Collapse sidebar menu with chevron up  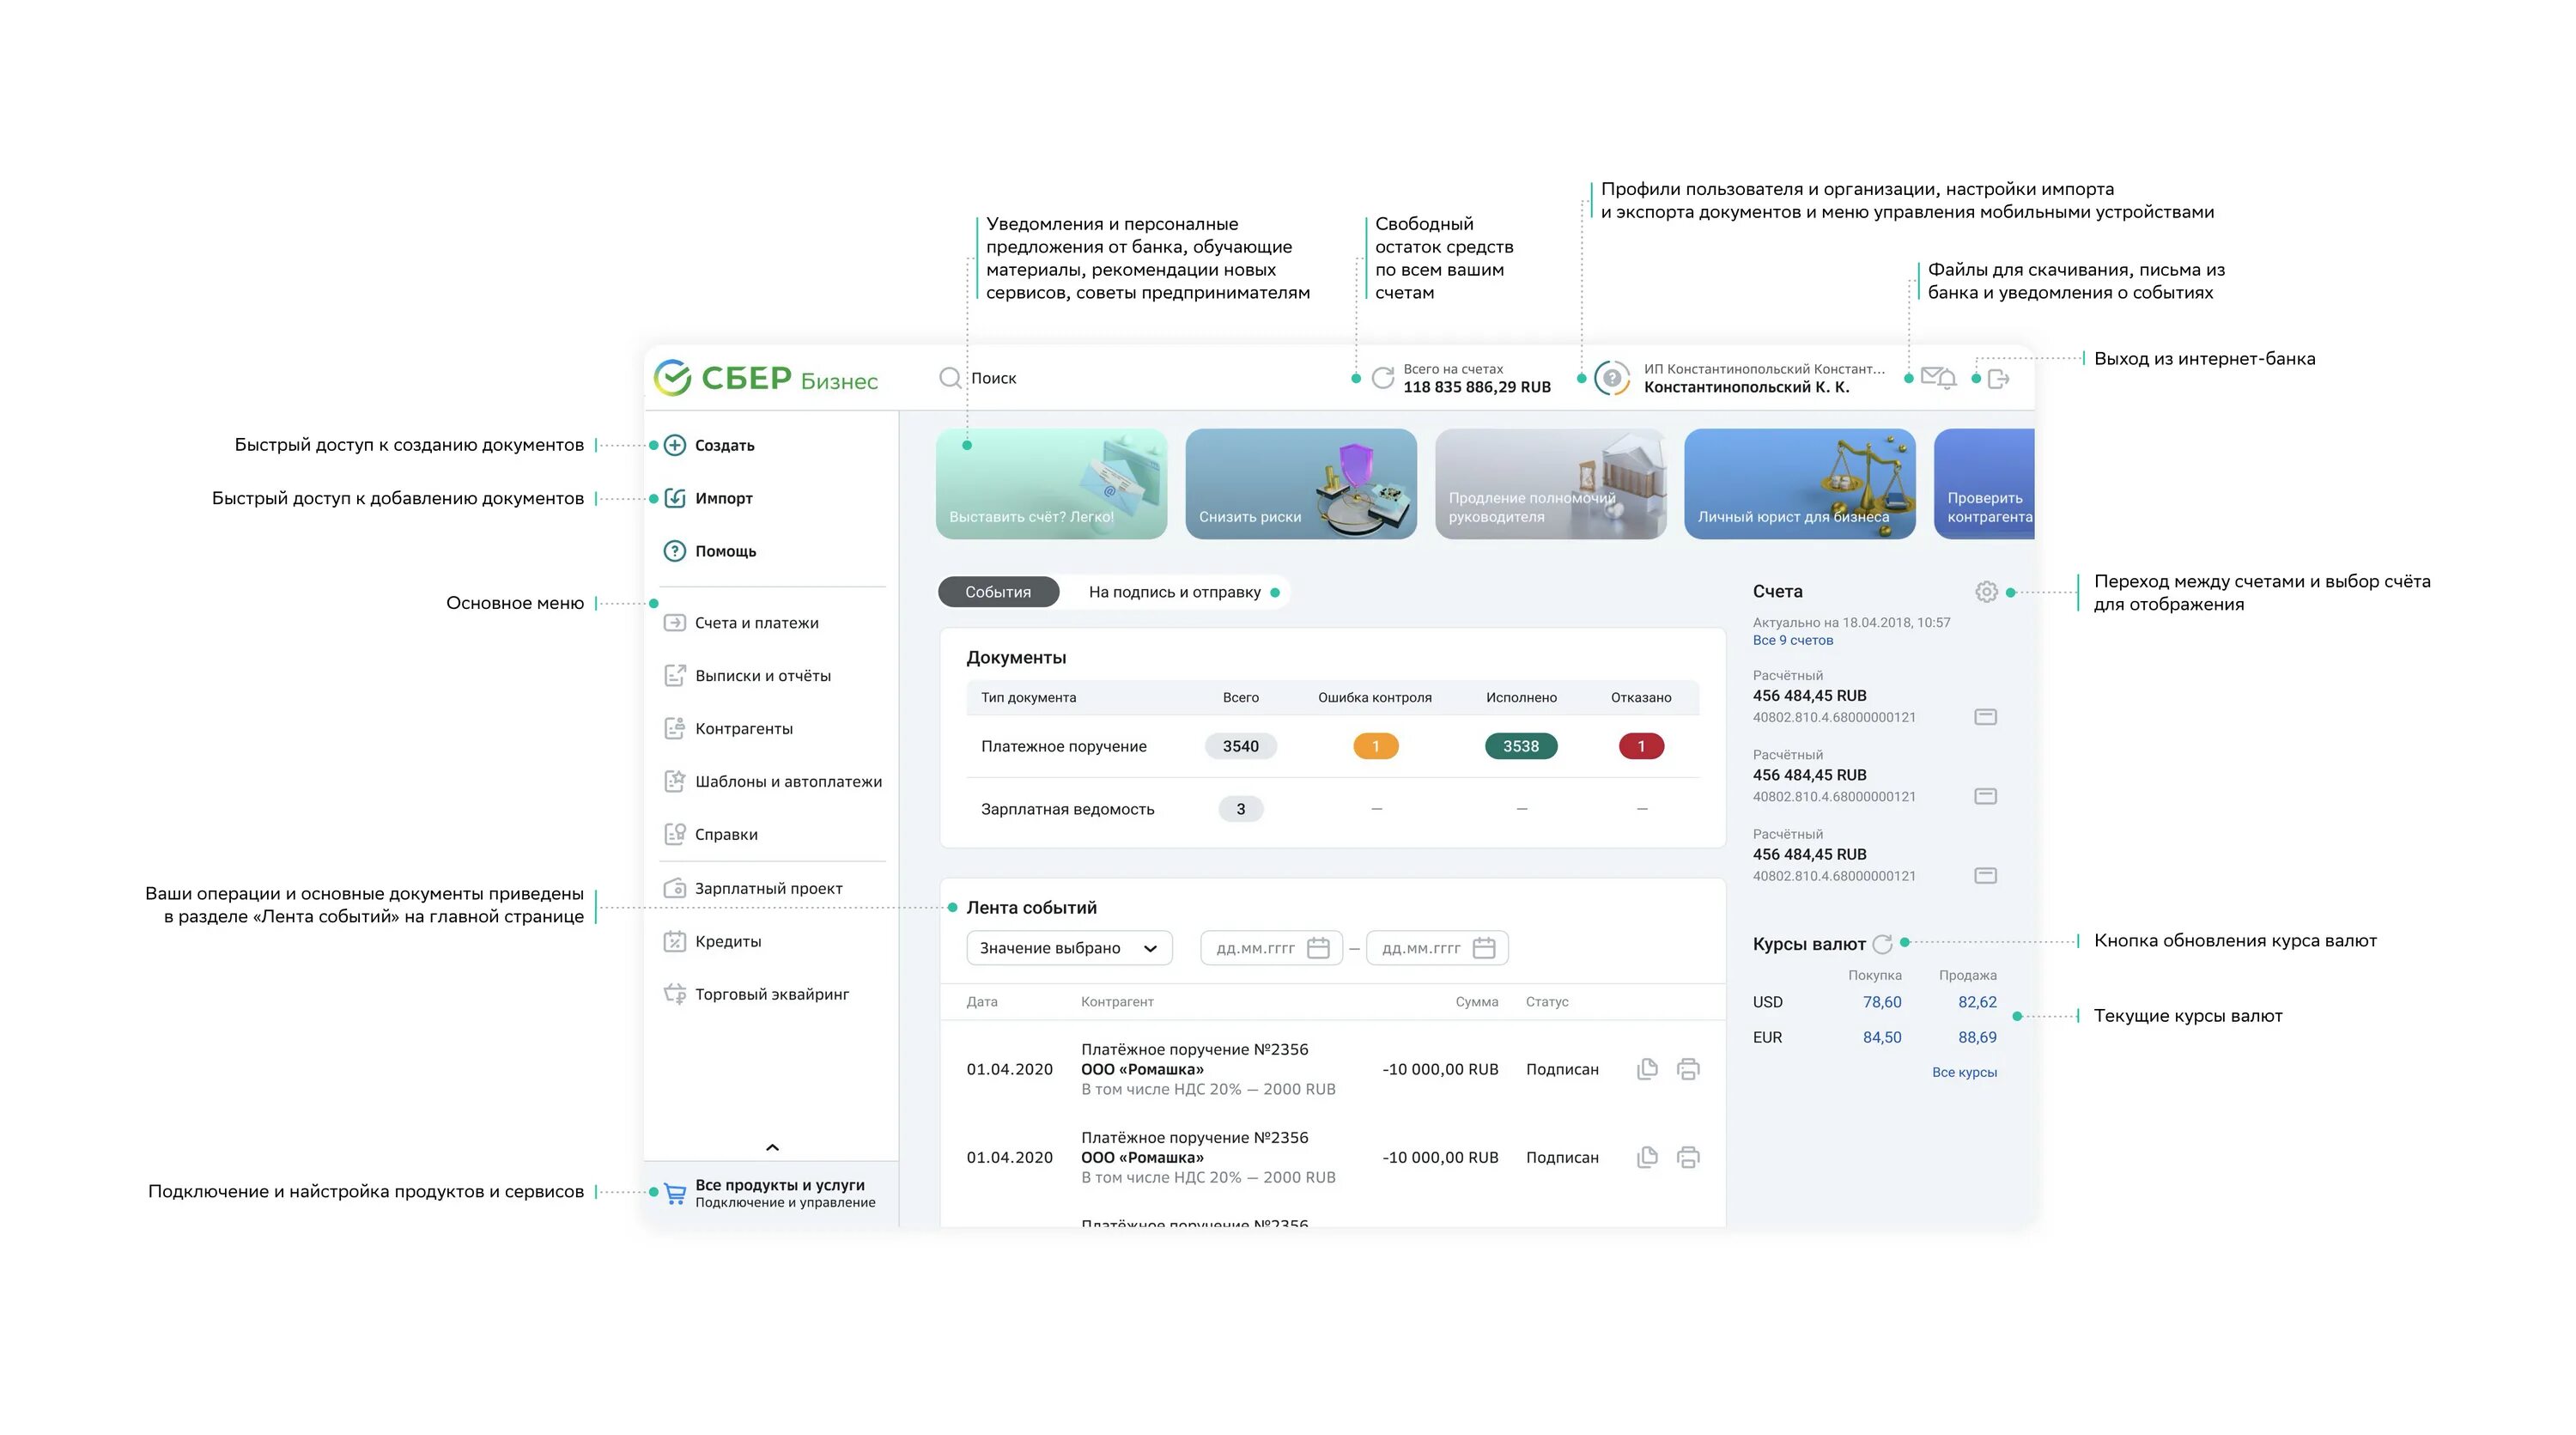(772, 1147)
